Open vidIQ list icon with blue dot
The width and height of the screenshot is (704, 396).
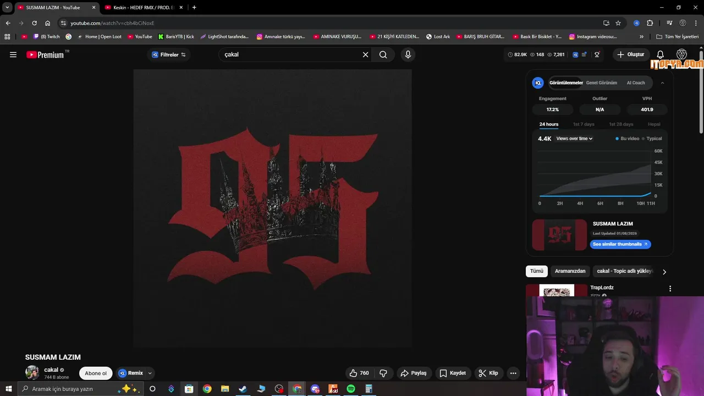coord(584,54)
